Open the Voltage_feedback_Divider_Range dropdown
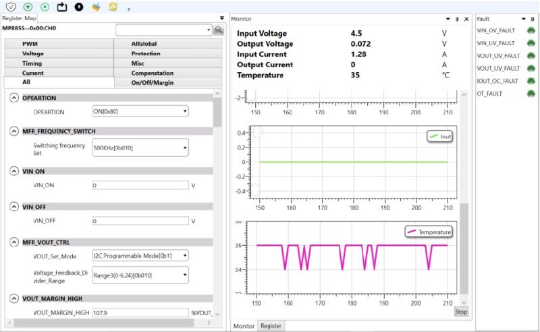The image size is (540, 332). (x=140, y=275)
